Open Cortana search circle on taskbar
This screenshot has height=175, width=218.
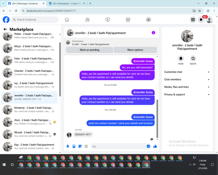click(12, 164)
